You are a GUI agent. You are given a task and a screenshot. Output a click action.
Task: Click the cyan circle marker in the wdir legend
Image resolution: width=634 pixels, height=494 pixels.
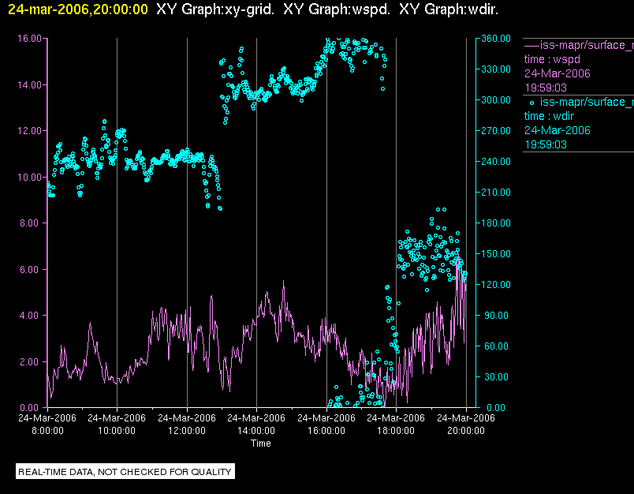(x=531, y=103)
